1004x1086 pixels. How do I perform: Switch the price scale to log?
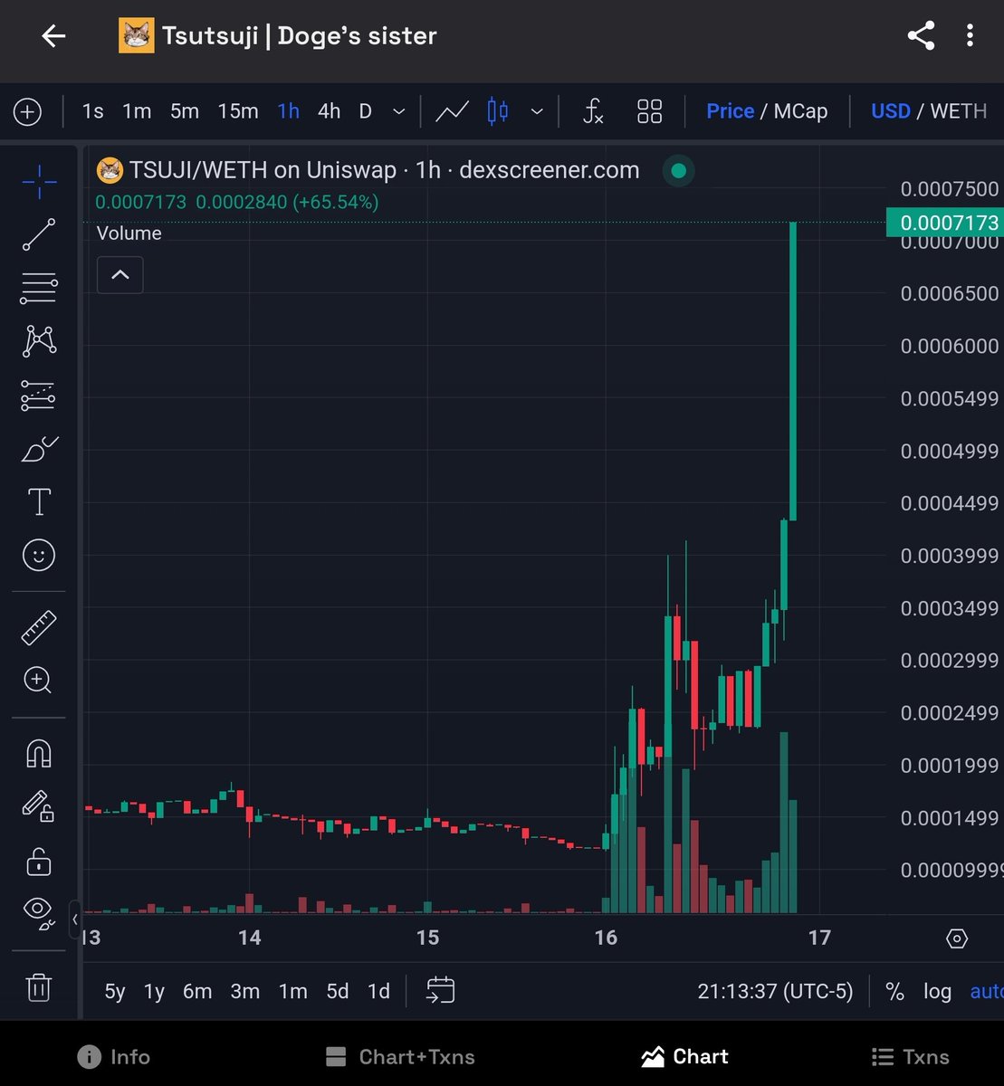point(937,991)
